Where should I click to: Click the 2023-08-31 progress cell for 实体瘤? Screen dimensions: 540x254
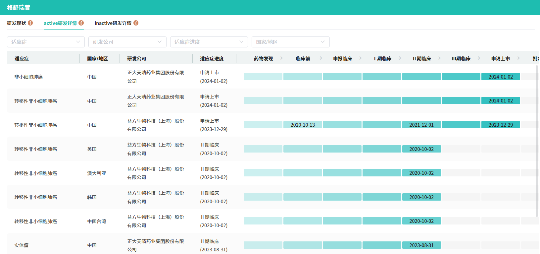421,245
